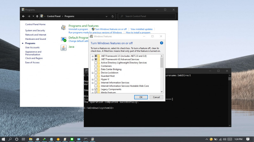The image size is (254, 142).
Task: Click Control Panel in the breadcrumb path
Action: click(54, 16)
